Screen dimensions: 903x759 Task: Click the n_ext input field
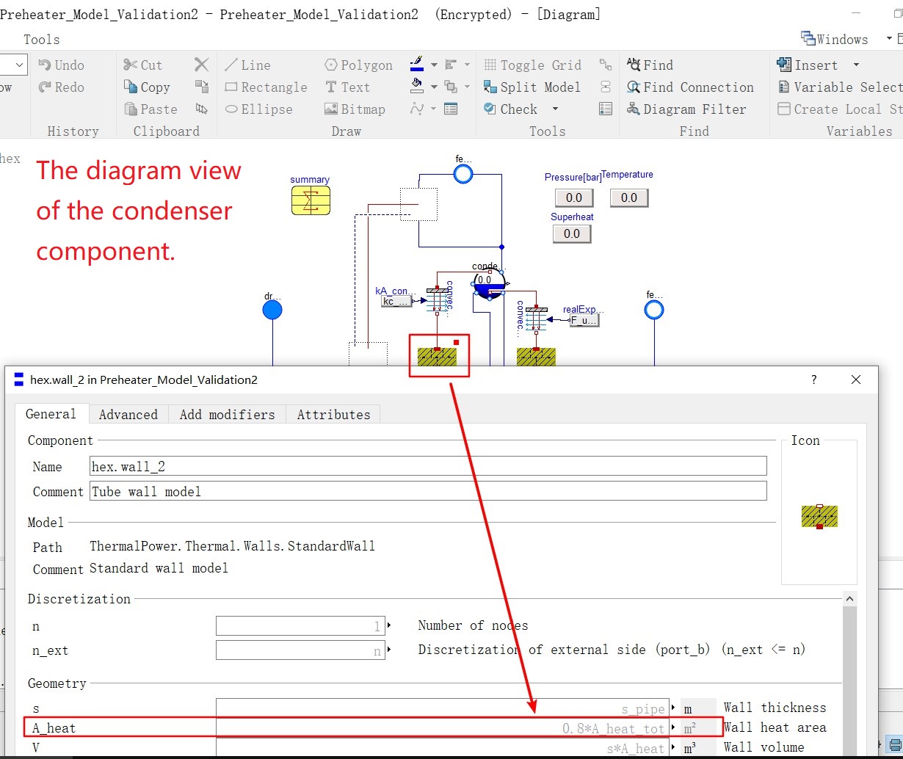tap(300, 650)
